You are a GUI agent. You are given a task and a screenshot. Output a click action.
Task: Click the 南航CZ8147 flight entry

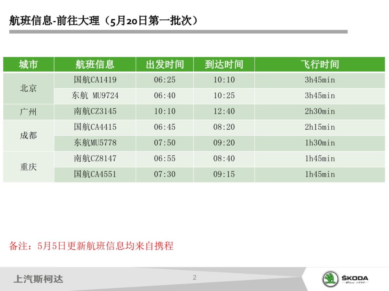pos(94,158)
